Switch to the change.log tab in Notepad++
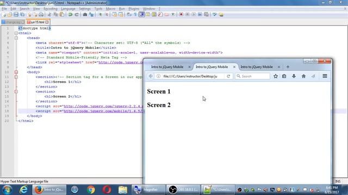The width and height of the screenshot is (348, 195). click(x=13, y=22)
